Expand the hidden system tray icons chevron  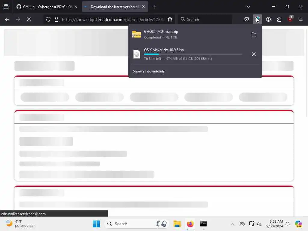coord(233,224)
